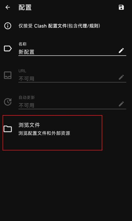This screenshot has width=132, height=221.
Task: Tap the URL field pencil icon
Action: 121,77
